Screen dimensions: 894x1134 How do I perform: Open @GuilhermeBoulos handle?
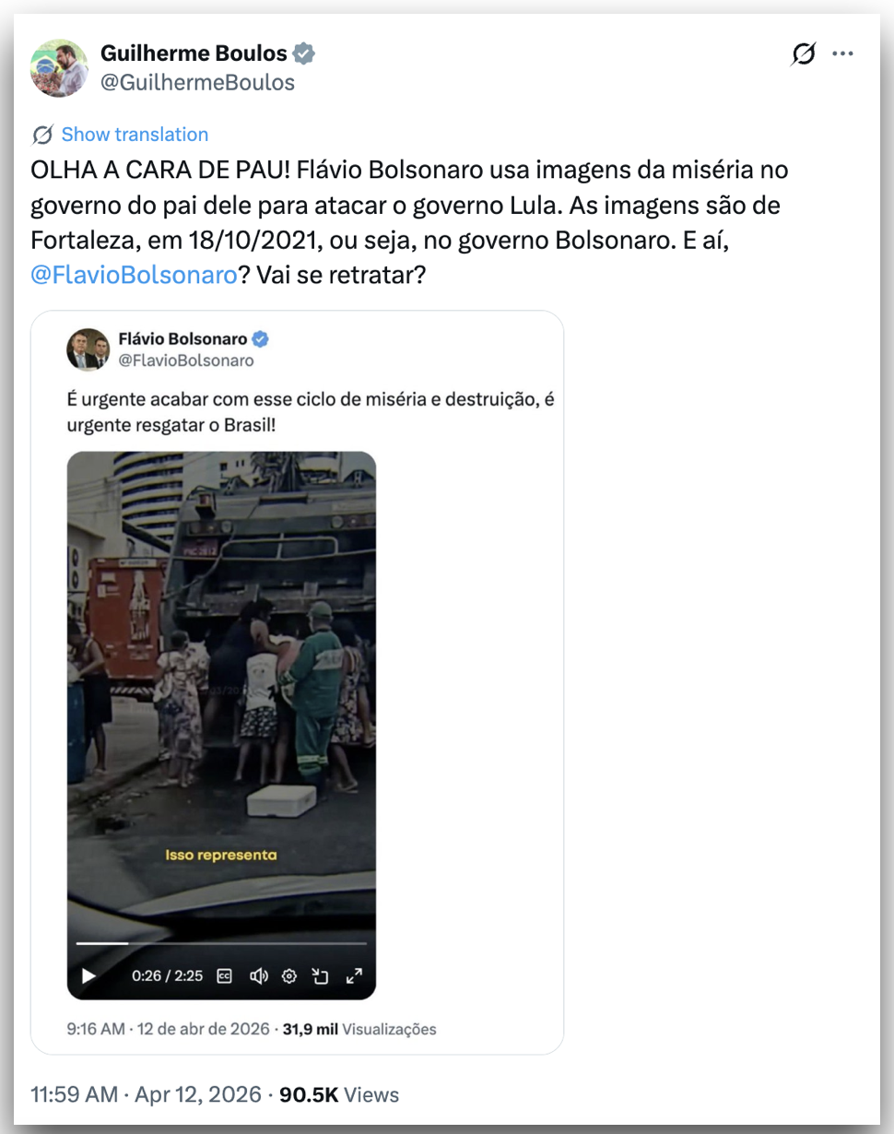(197, 82)
